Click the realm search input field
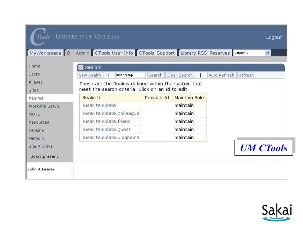The width and height of the screenshot is (303, 227). [x=130, y=75]
